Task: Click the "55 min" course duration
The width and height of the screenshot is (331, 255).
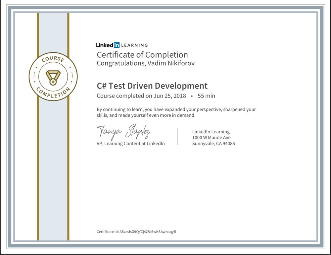Action: point(206,96)
